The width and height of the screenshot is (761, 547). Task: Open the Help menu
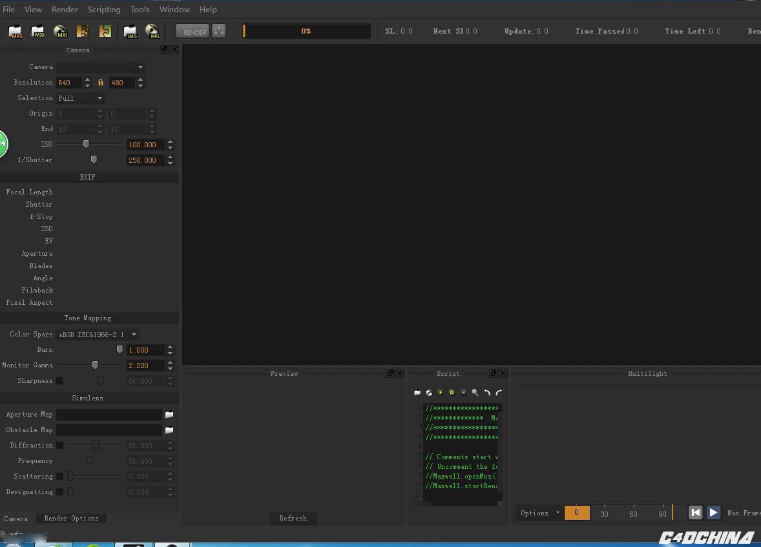pyautogui.click(x=208, y=9)
